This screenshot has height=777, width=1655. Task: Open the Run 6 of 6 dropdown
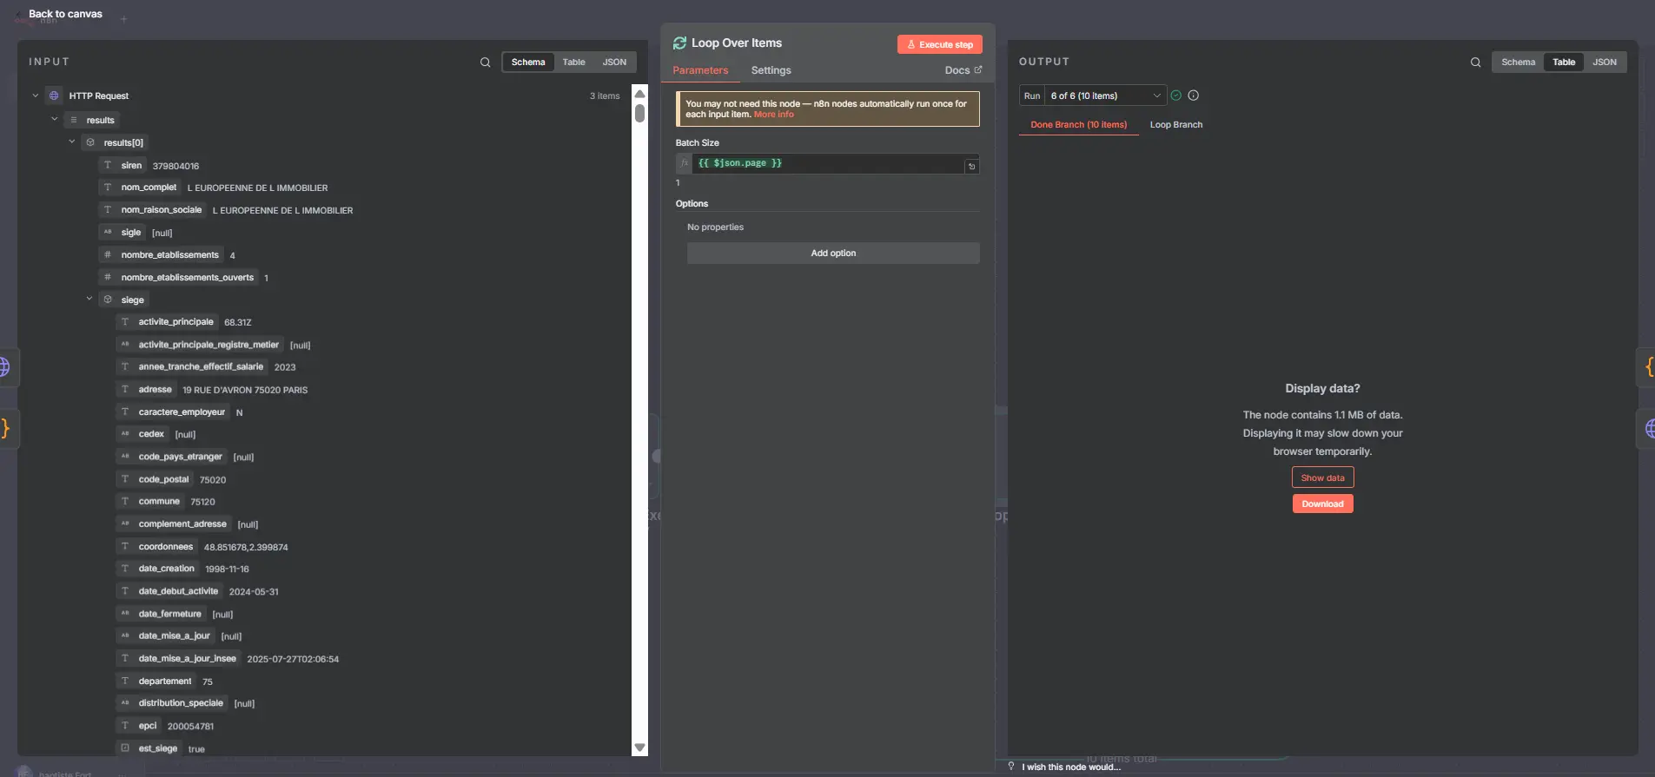coord(1105,95)
